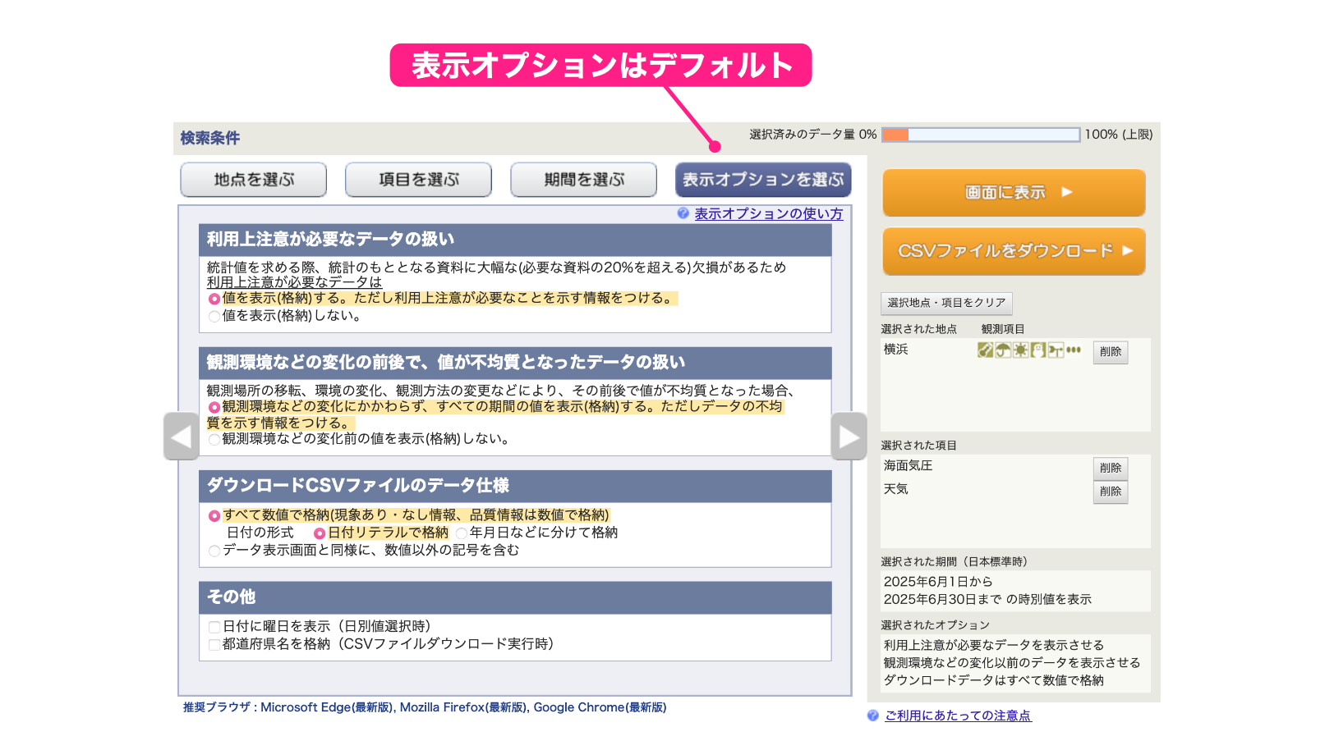Delete 天気 item with 削除
Image resolution: width=1334 pixels, height=750 pixels.
[1111, 492]
